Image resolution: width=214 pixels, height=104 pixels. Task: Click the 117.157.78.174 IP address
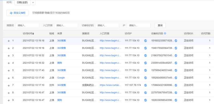click(133, 85)
